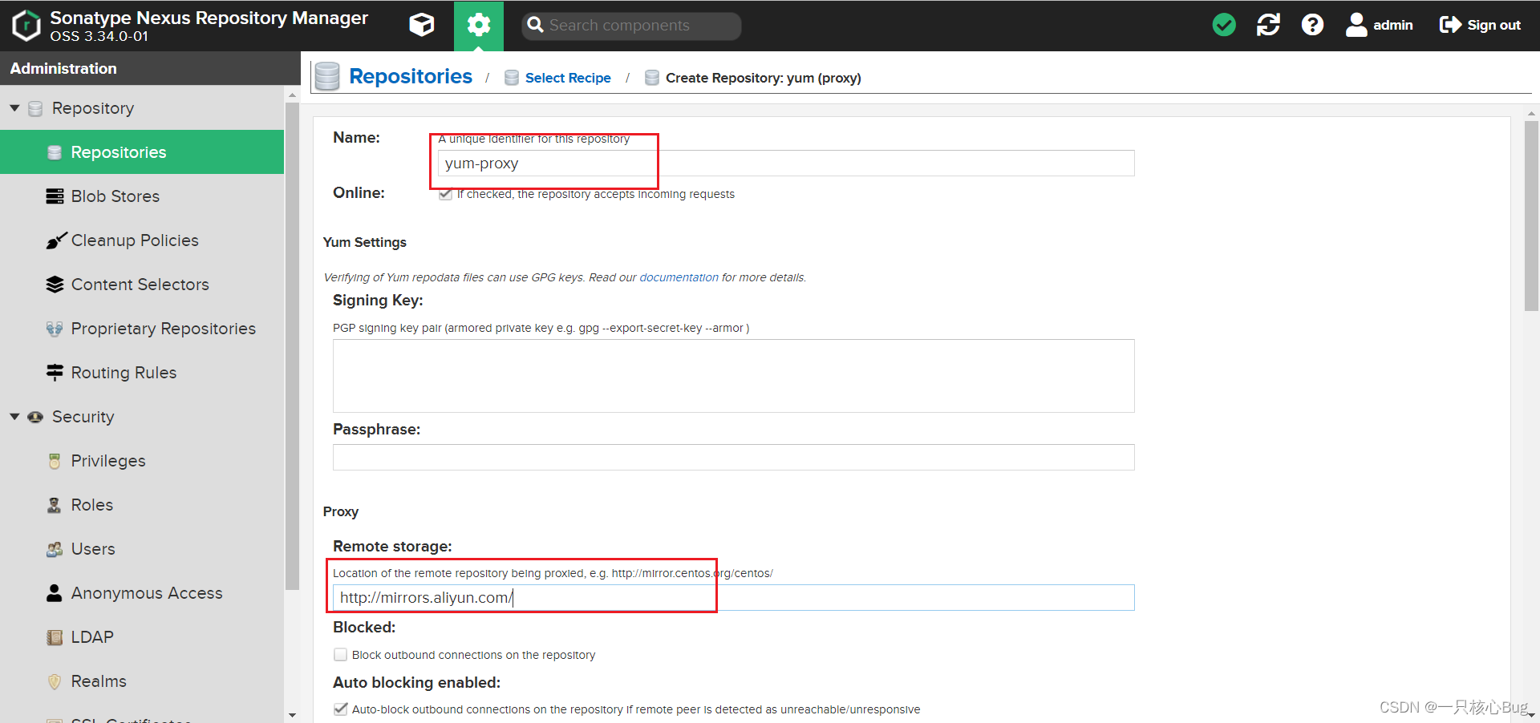Open the Help question mark icon
The width and height of the screenshot is (1540, 723).
point(1312,25)
